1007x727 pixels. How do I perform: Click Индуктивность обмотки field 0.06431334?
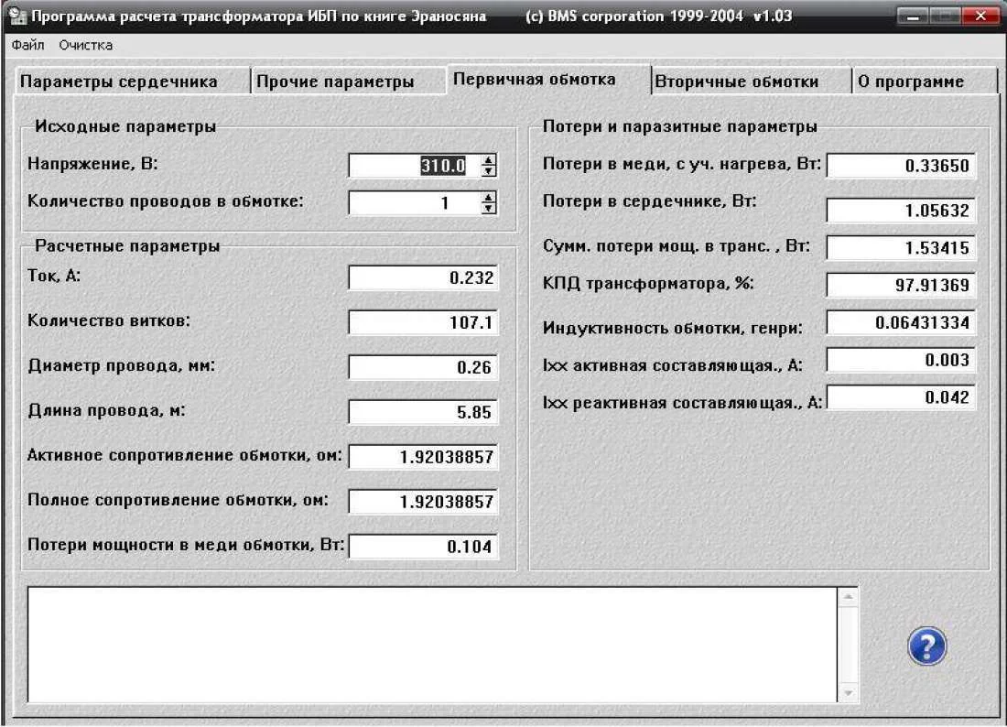tap(901, 322)
